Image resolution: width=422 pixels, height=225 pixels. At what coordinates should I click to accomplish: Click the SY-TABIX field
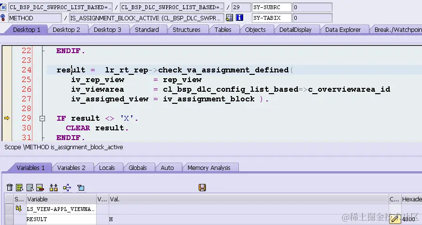(x=272, y=18)
